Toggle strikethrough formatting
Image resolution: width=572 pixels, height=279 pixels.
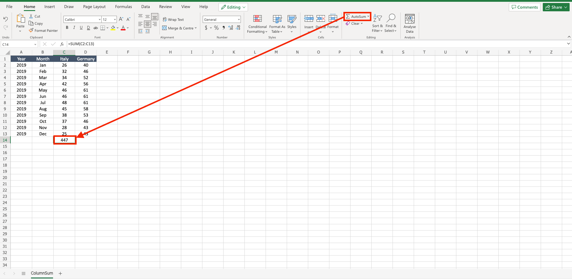pos(95,28)
